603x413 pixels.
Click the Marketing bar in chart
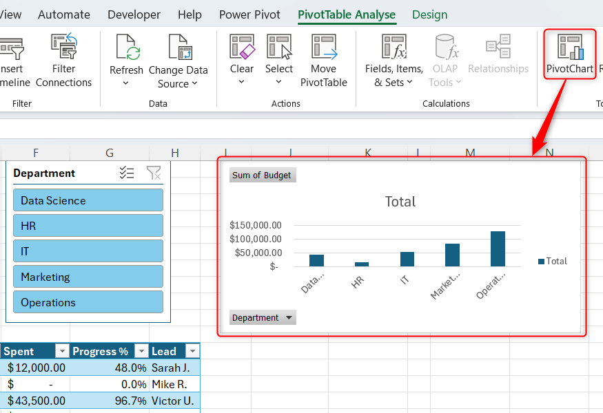pos(452,255)
